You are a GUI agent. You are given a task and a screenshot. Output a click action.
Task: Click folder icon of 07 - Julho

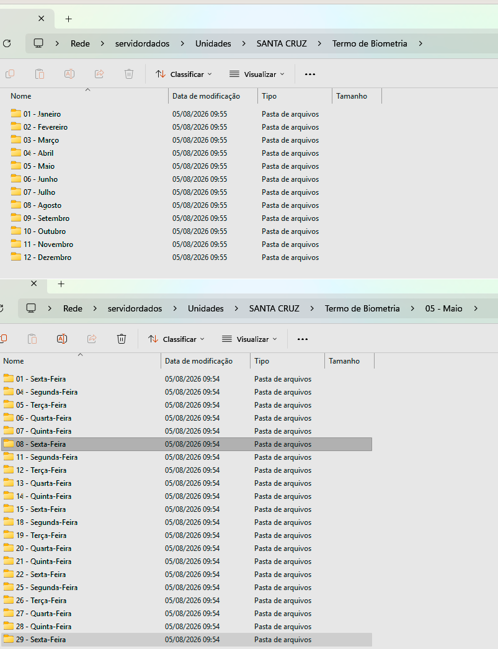click(16, 192)
